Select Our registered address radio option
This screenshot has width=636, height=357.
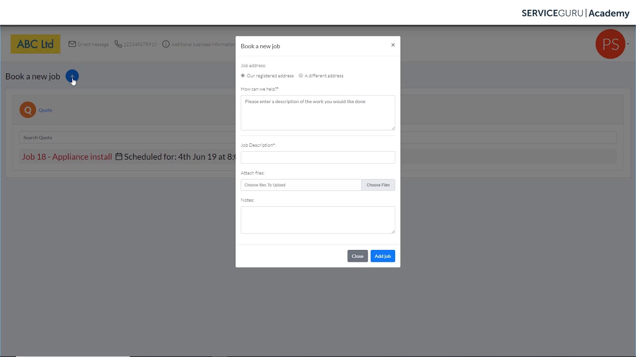(243, 76)
